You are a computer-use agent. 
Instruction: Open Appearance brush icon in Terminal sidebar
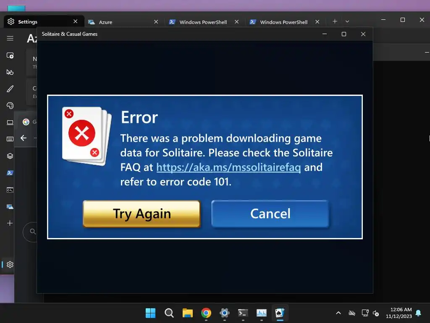tap(10, 89)
